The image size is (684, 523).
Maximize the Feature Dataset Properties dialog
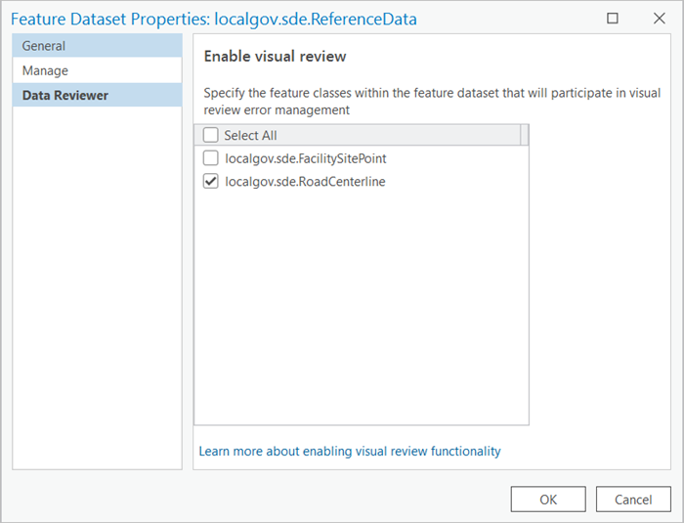point(613,19)
